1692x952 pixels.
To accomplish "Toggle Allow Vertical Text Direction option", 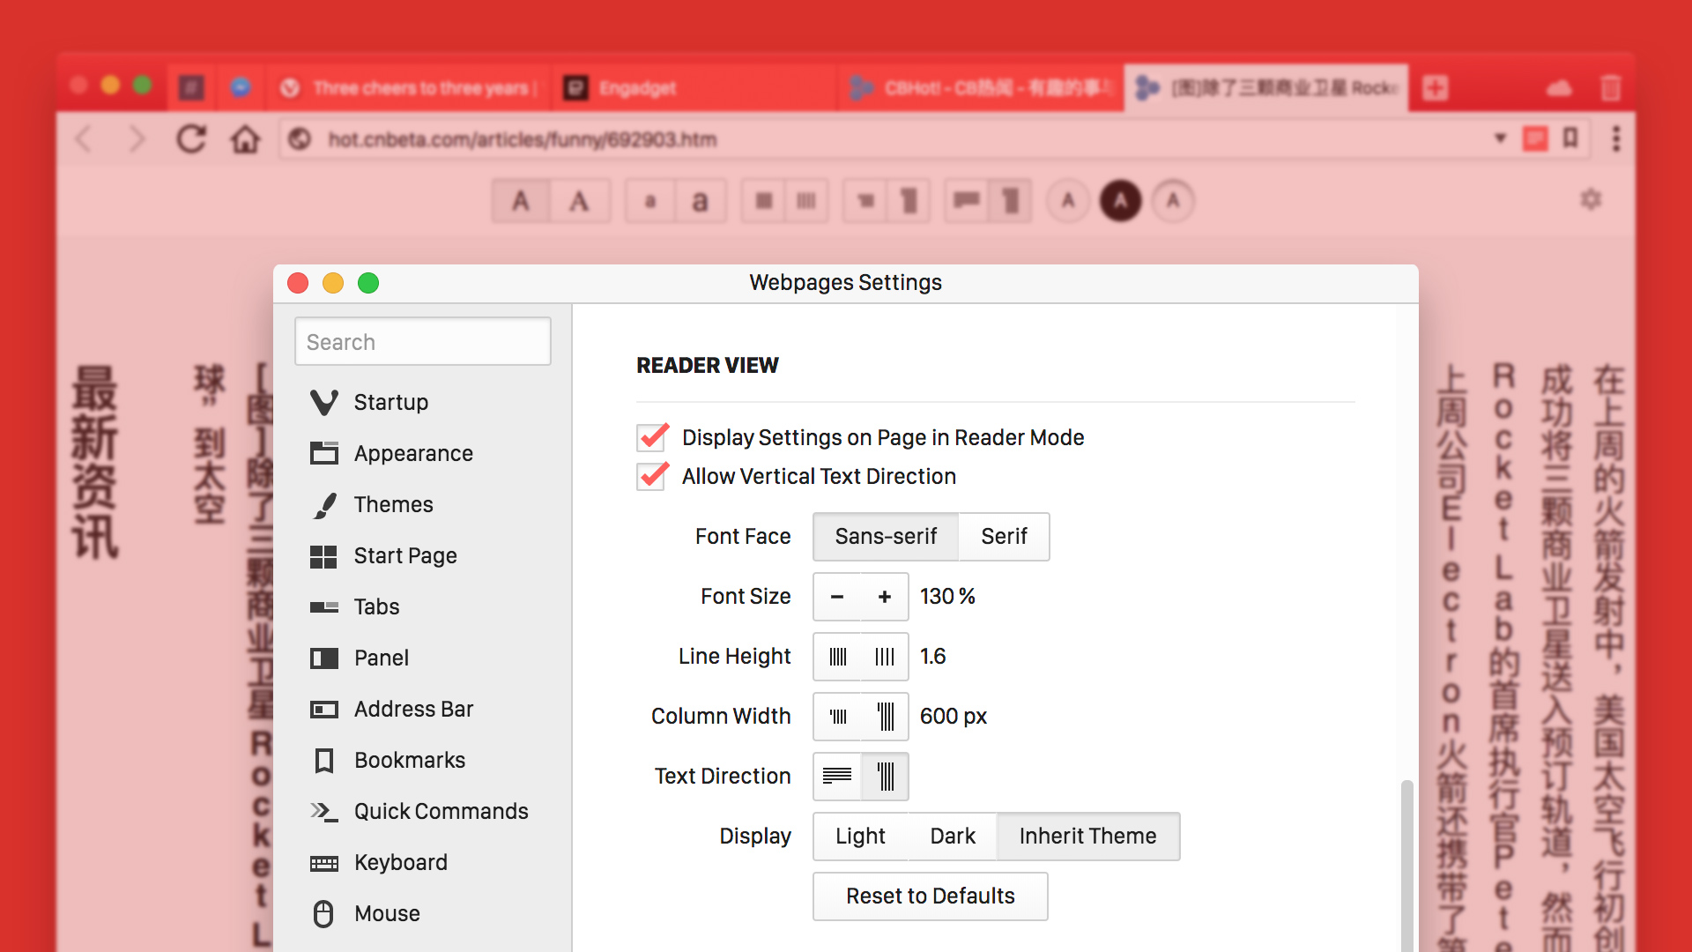I will coord(652,474).
